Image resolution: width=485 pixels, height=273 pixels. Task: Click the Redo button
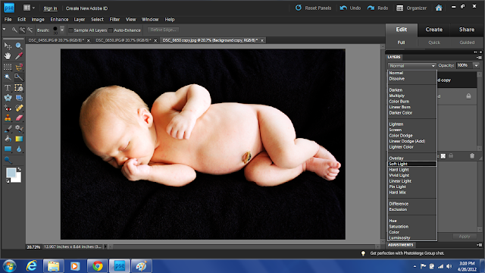(377, 8)
